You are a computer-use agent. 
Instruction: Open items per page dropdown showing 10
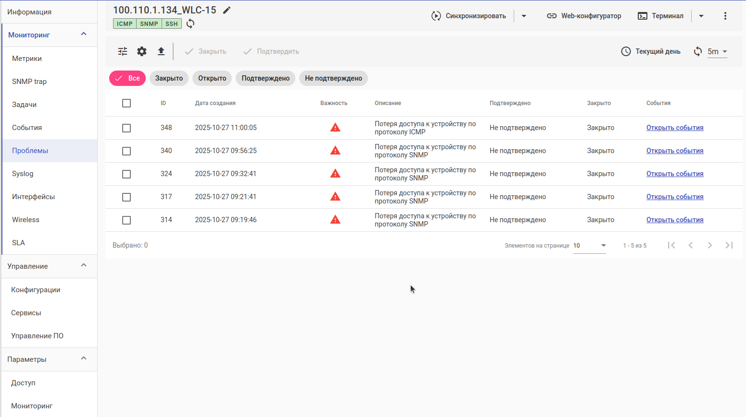click(590, 246)
